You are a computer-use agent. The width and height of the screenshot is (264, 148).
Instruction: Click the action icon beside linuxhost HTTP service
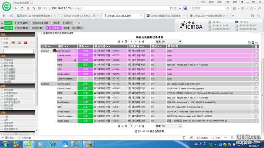pos(75,60)
